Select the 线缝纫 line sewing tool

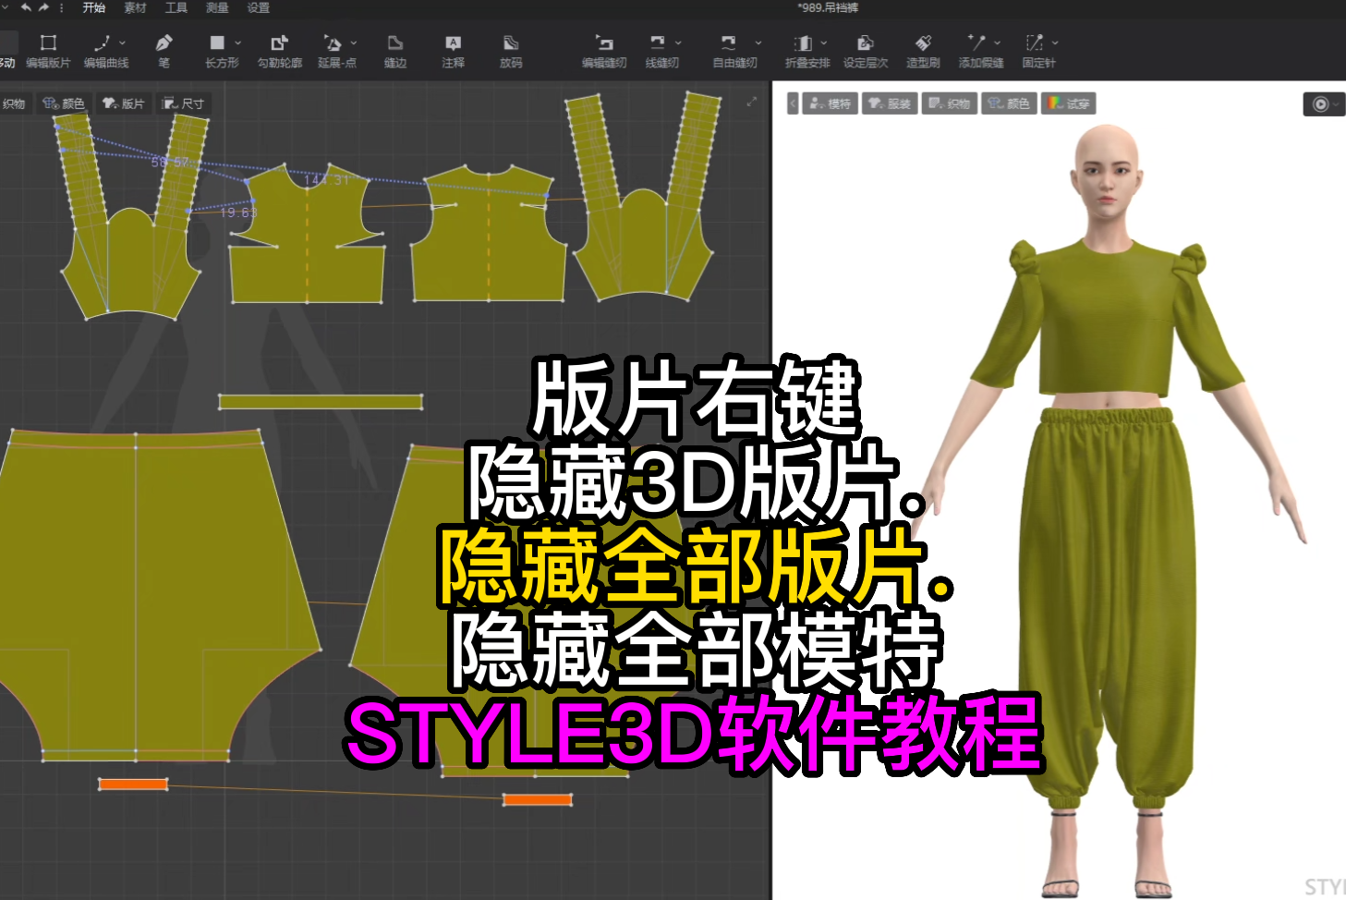point(661,51)
